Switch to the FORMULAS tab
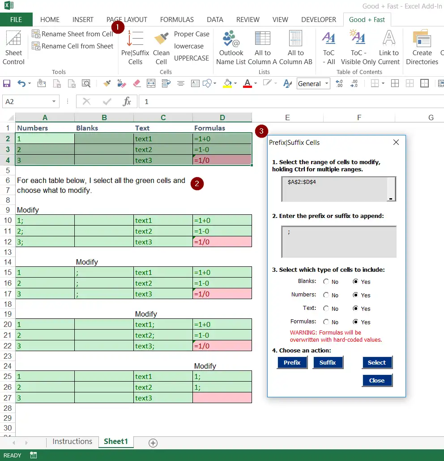 point(177,20)
